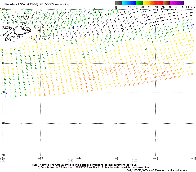Click the yellow 20-25 knots legend color
This screenshot has width=196, height=172.
[x=146, y=3]
